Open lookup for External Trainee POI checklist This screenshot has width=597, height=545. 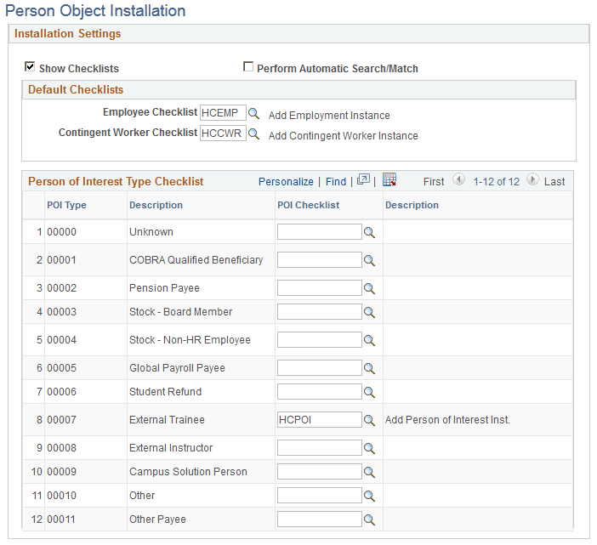(x=369, y=420)
